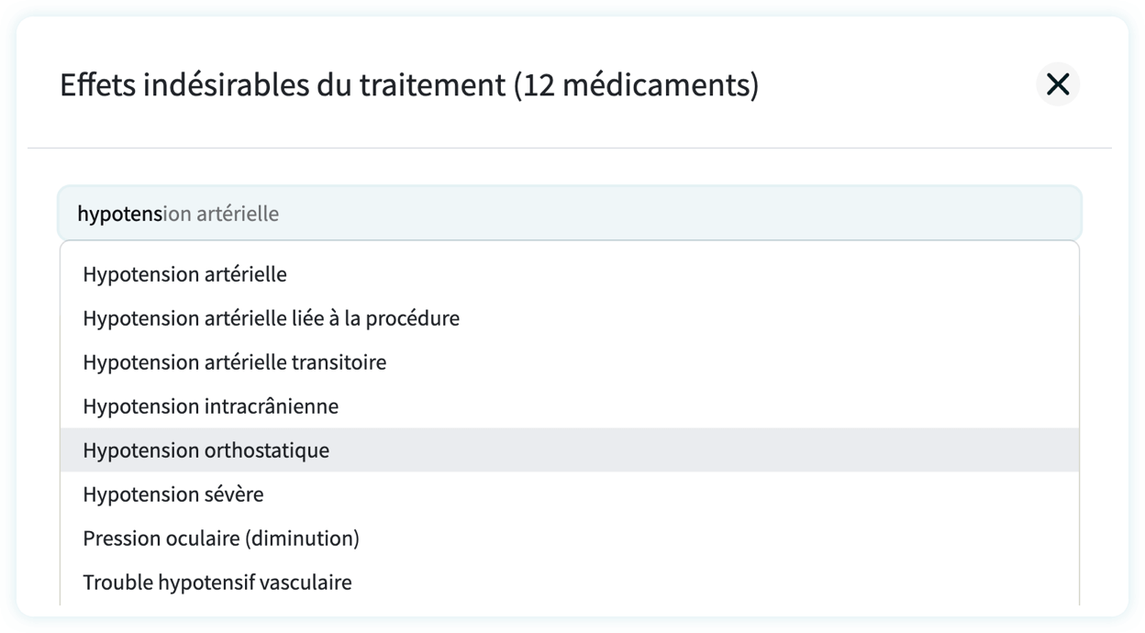Select 'Hypotension intracrânienne' option
The image size is (1145, 633).
coord(210,406)
